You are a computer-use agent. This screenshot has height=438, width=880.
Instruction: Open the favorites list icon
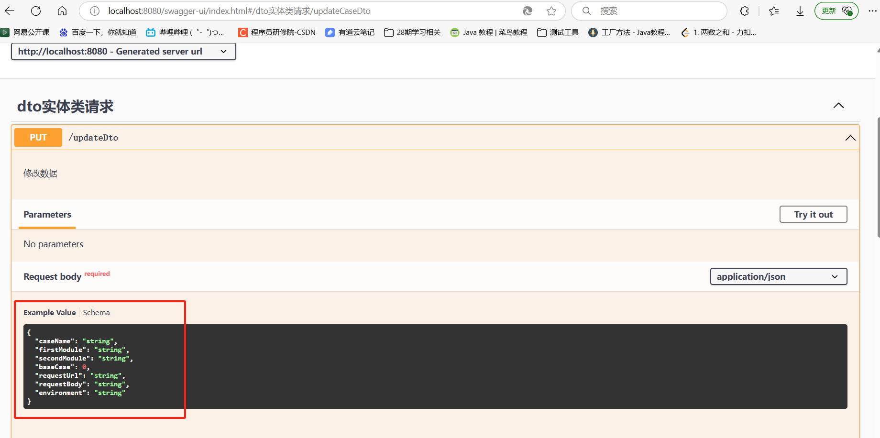click(774, 11)
